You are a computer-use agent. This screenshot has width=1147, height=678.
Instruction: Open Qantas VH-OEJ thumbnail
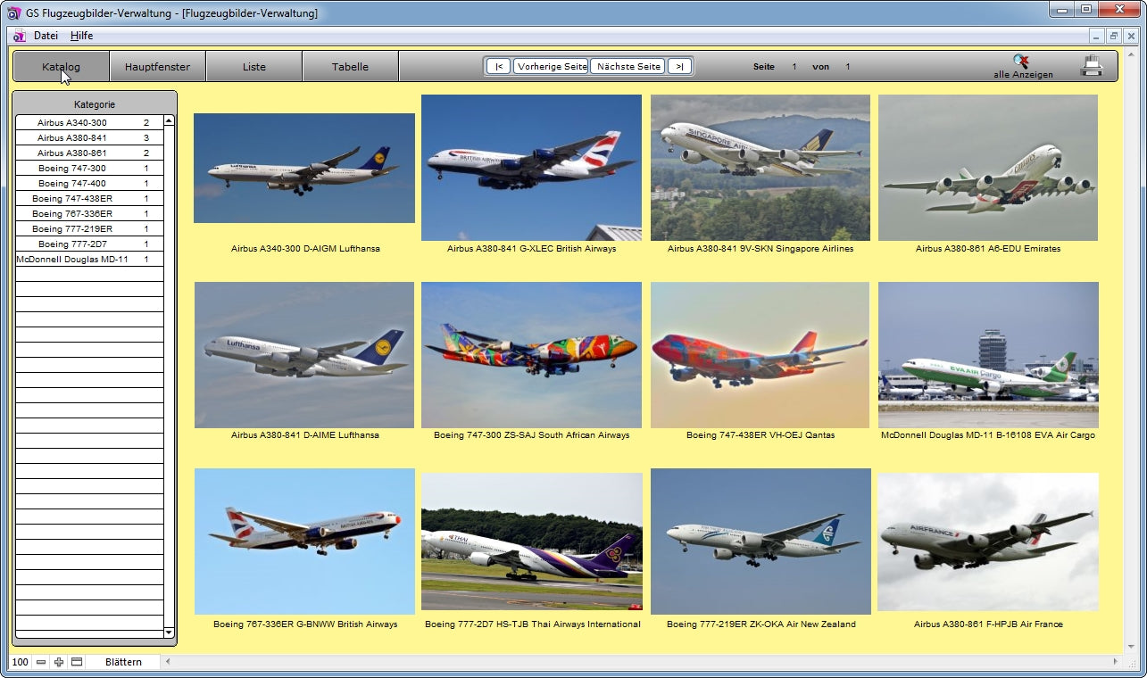(x=761, y=355)
